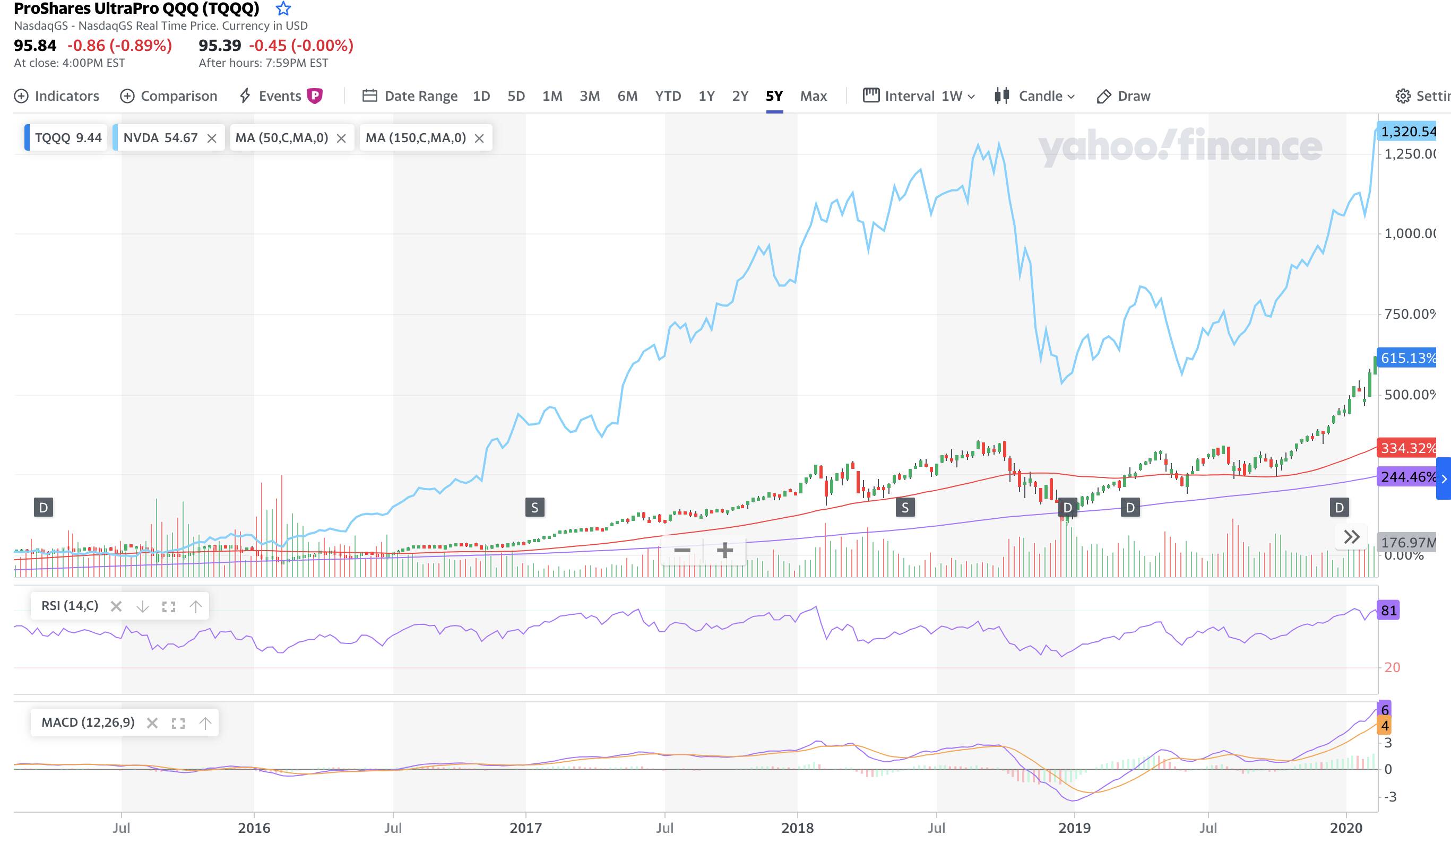1451x853 pixels.
Task: Switch range to 1Y
Action: click(x=706, y=96)
